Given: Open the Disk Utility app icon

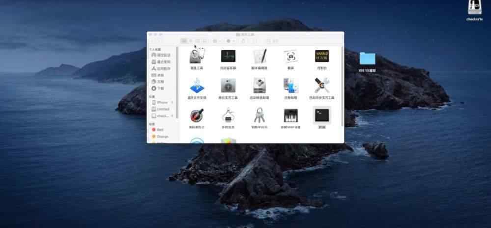Looking at the screenshot, I should point(197,55).
